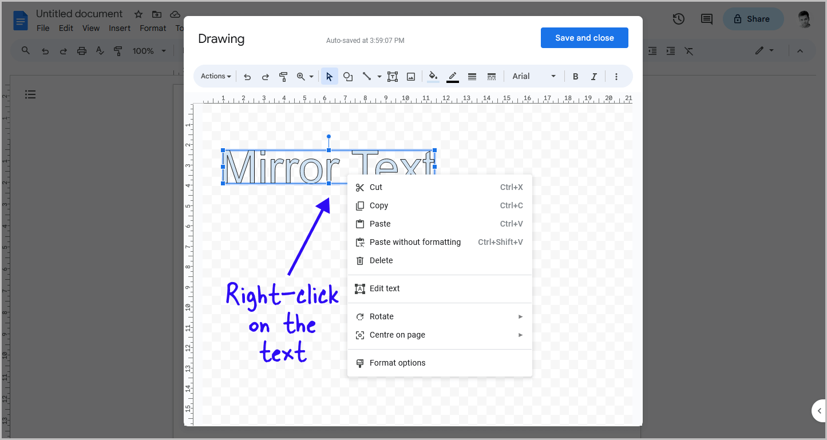Choose Cut from the context menu

pyautogui.click(x=440, y=187)
